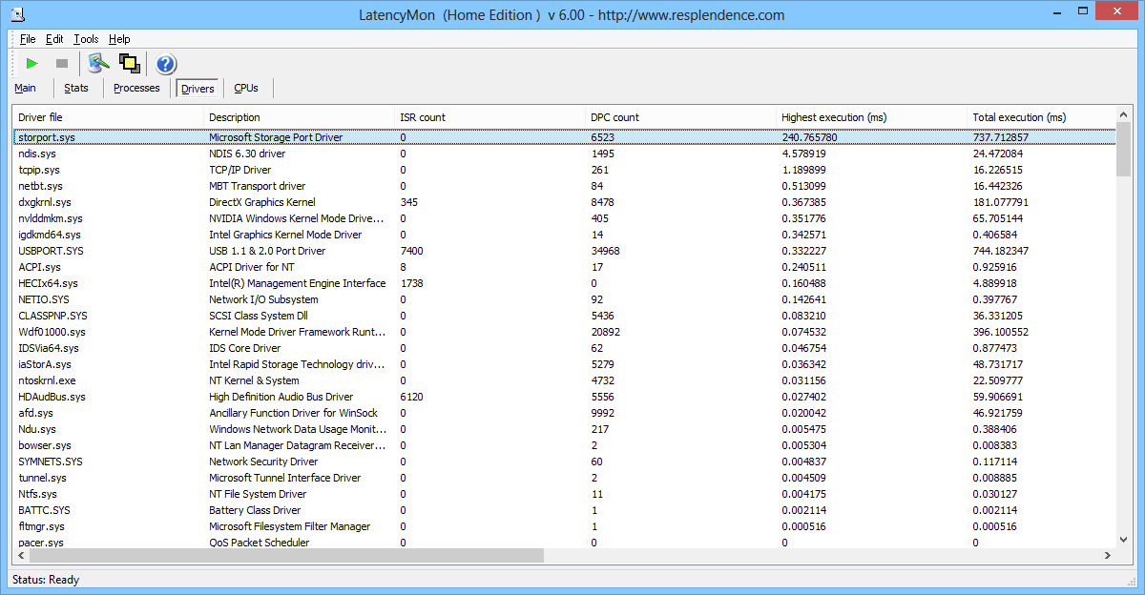The height and width of the screenshot is (595, 1145).
Task: Select the HECIx64.sys driver row
Action: coord(565,283)
